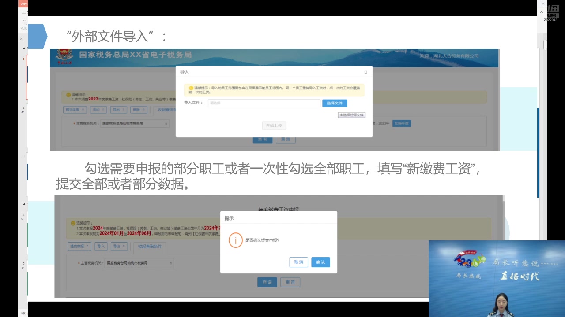Open lower 主管税务机关 dropdown
Image resolution: width=565 pixels, height=317 pixels.
(139, 263)
